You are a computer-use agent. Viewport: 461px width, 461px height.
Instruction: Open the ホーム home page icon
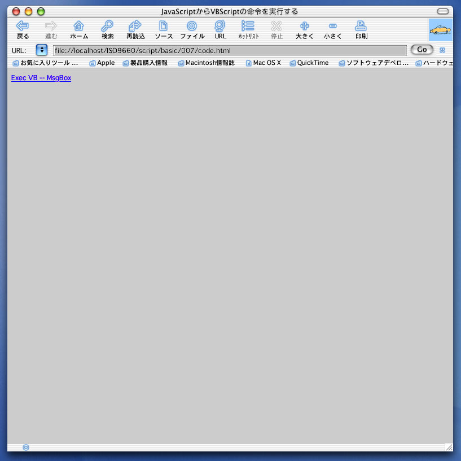(x=79, y=26)
